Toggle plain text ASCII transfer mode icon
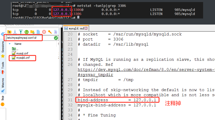The image size is (215, 120). (55, 32)
